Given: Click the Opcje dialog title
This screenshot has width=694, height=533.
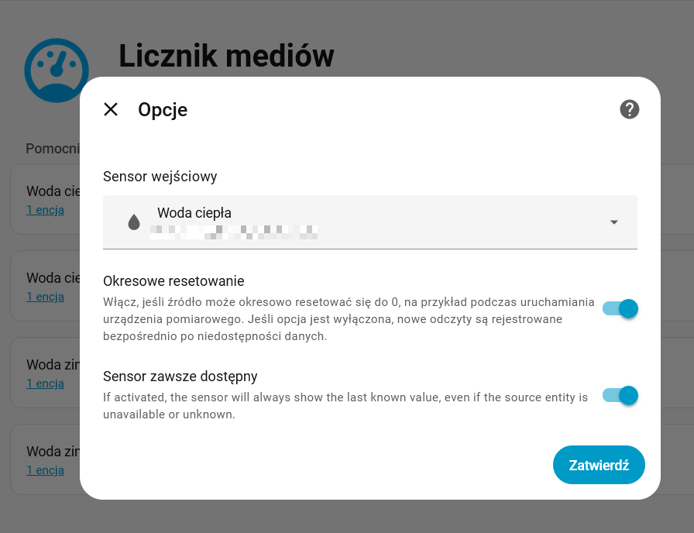Looking at the screenshot, I should pyautogui.click(x=163, y=110).
